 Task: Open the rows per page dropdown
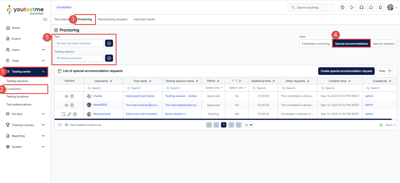point(248,125)
